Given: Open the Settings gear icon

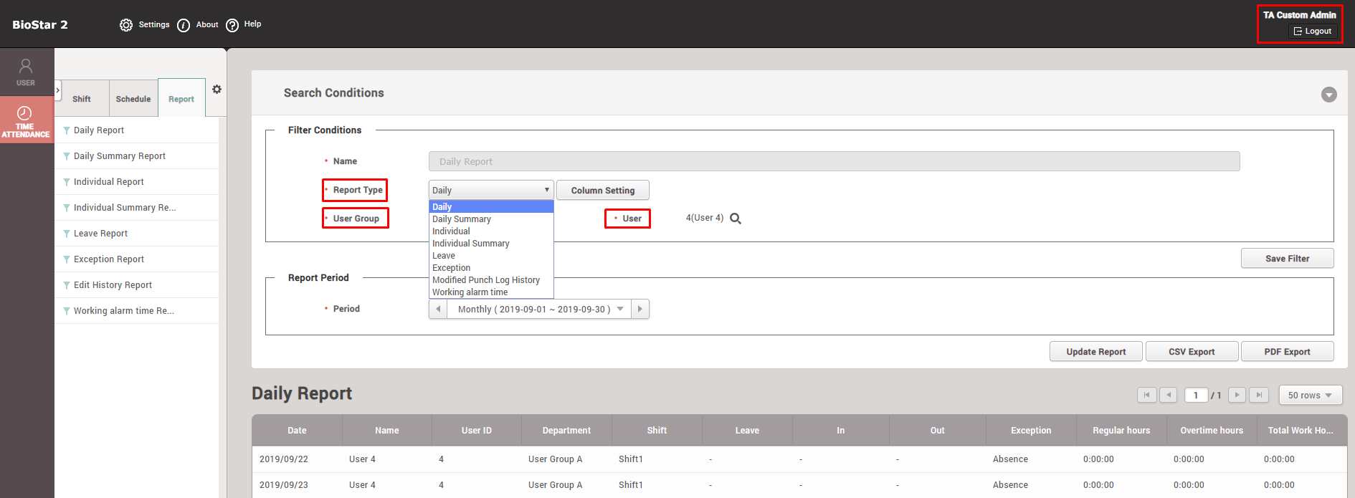Looking at the screenshot, I should 126,25.
